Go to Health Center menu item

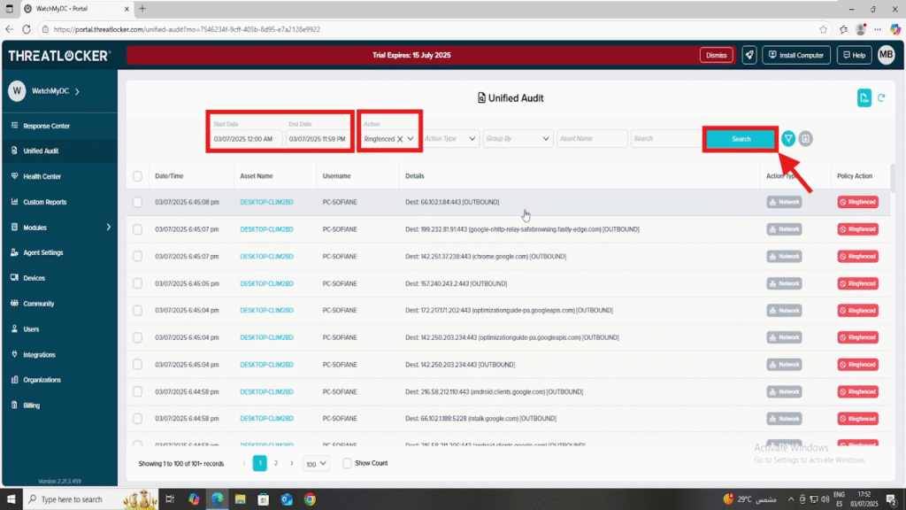coord(42,176)
